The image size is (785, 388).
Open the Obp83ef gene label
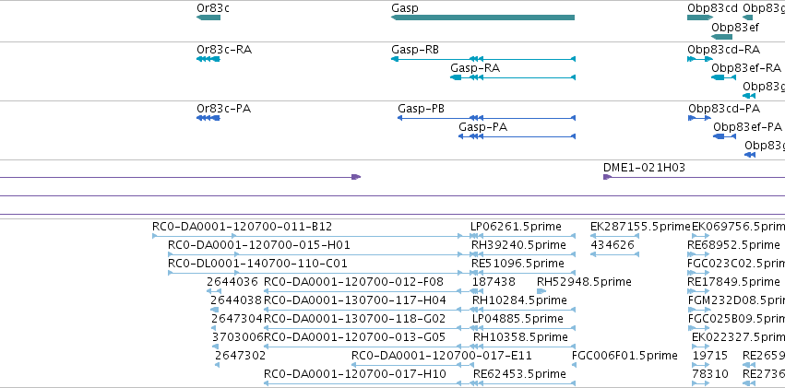(x=735, y=28)
